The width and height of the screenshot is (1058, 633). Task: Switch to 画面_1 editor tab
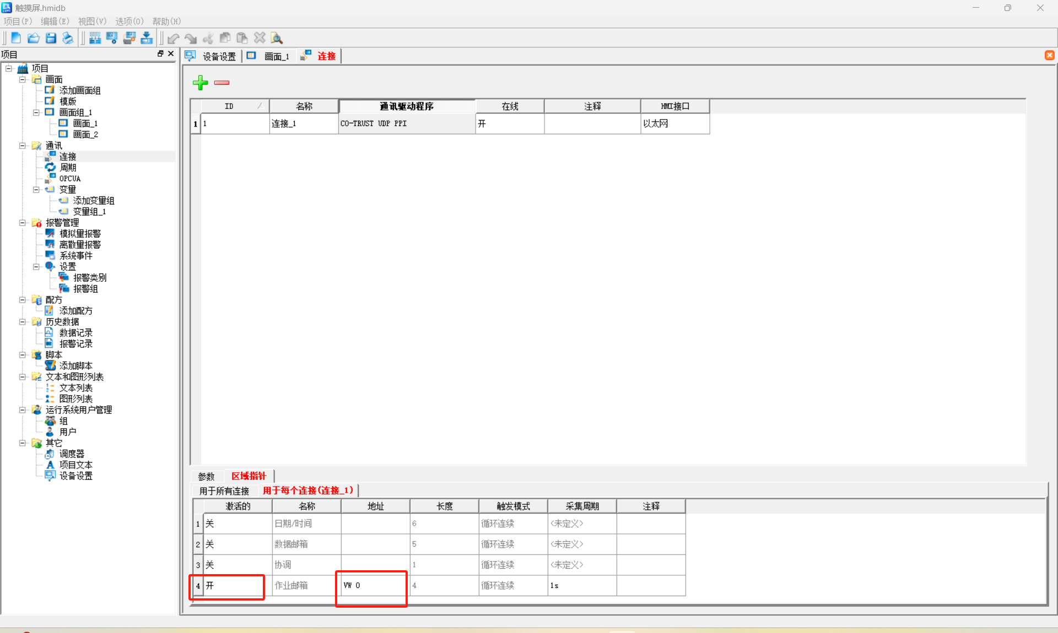[269, 56]
